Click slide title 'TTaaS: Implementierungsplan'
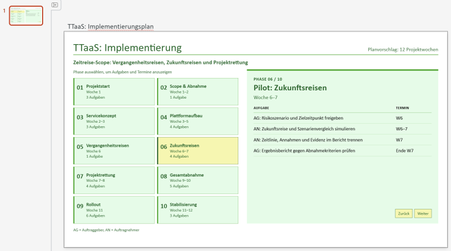 pos(110,27)
